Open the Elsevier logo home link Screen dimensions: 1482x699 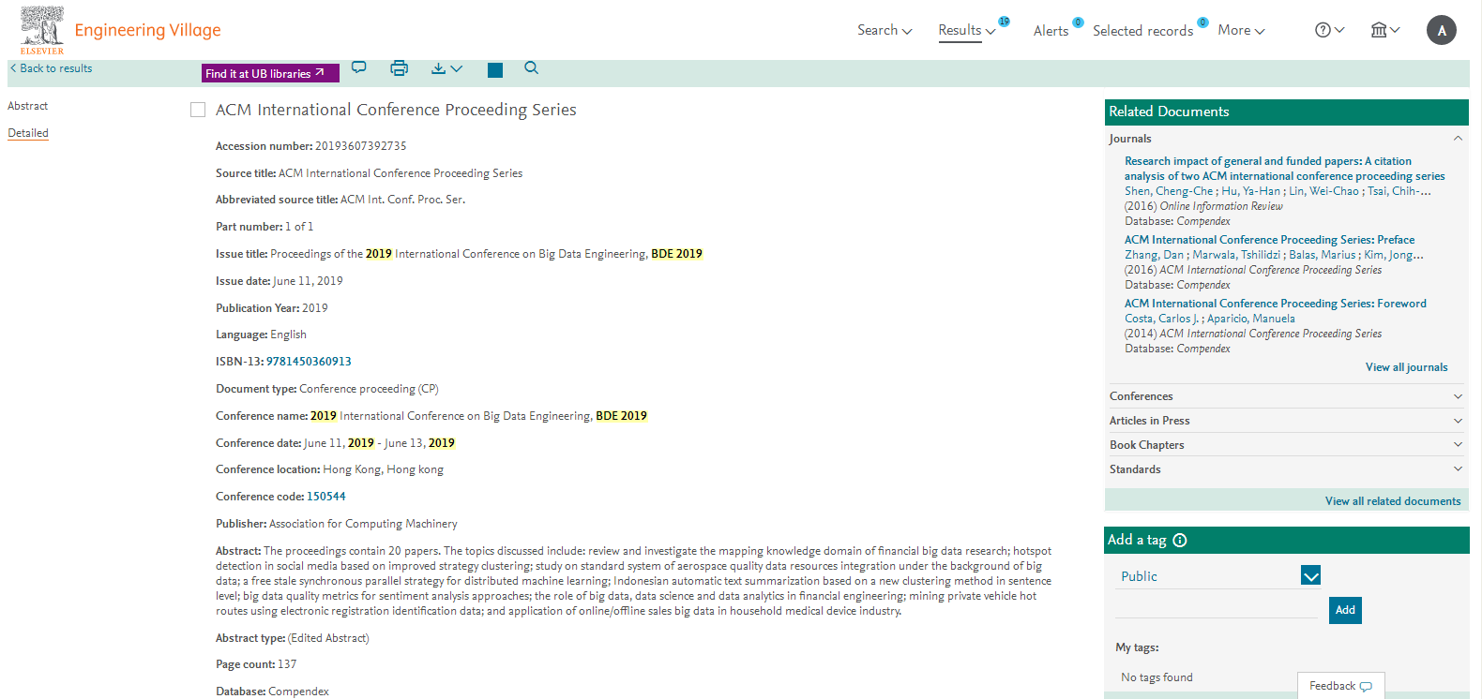42,30
